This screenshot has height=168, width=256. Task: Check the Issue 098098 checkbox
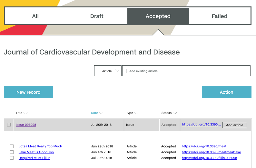click(x=9, y=125)
